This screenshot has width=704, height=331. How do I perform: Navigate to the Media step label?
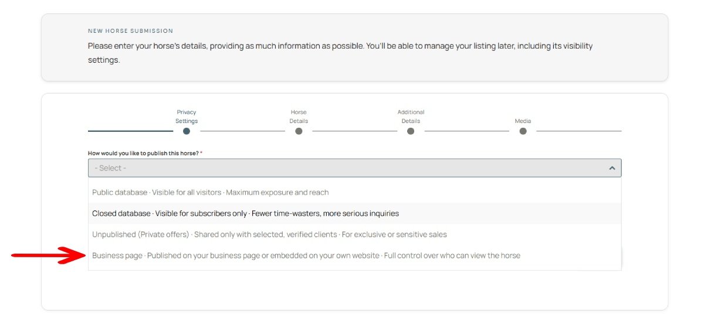pos(523,121)
